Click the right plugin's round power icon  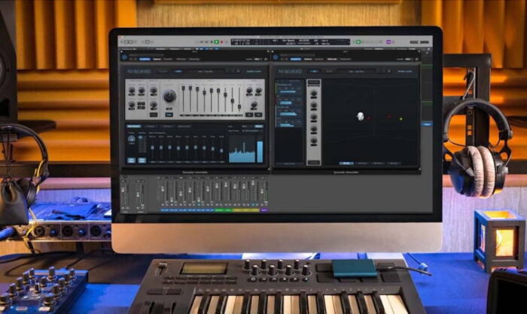[x=274, y=59]
